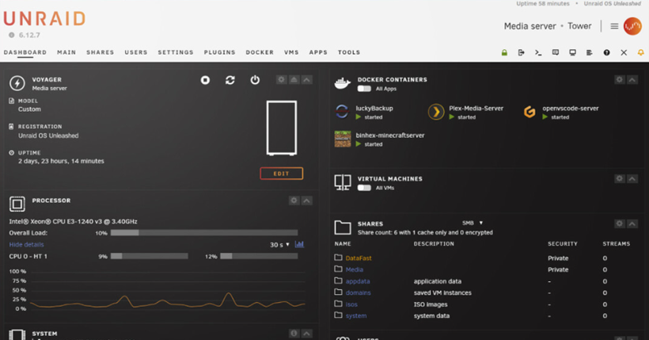Image resolution: width=649 pixels, height=340 pixels.
Task: Click the server case image
Action: pyautogui.click(x=282, y=128)
